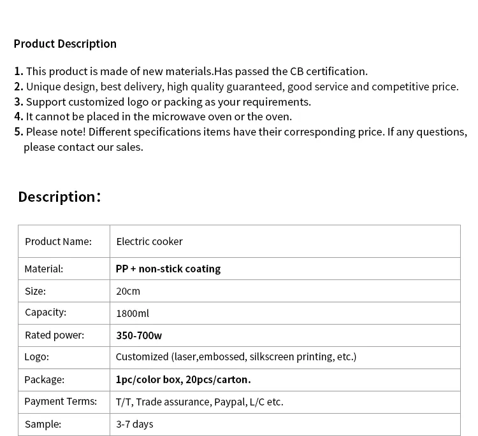Click the Logo row label
Screen dimensions: 478x436
[x=37, y=356]
